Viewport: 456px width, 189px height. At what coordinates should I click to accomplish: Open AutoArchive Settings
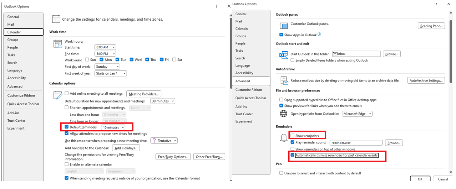(426, 80)
